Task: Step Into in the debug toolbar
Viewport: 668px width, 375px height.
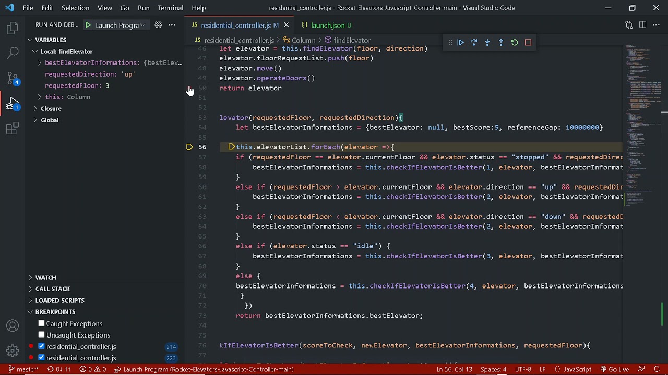Action: click(487, 43)
